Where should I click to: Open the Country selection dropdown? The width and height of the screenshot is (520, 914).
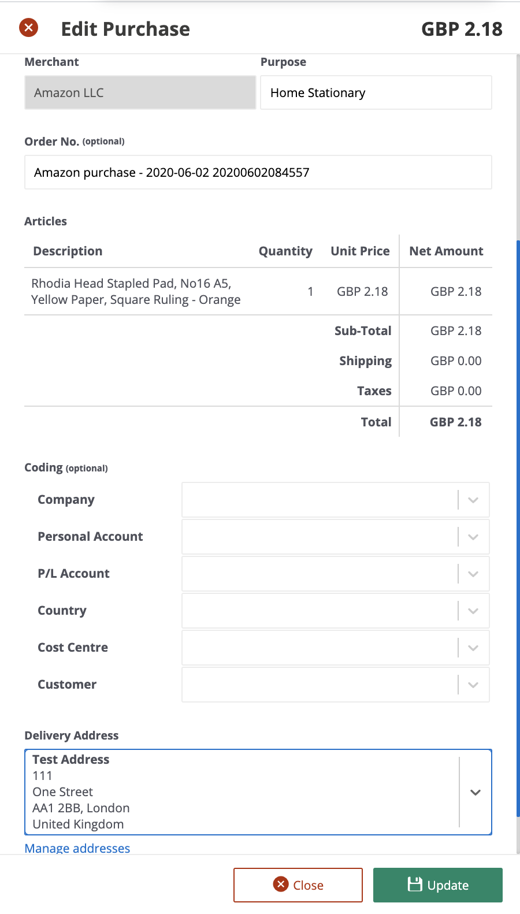pyautogui.click(x=473, y=610)
